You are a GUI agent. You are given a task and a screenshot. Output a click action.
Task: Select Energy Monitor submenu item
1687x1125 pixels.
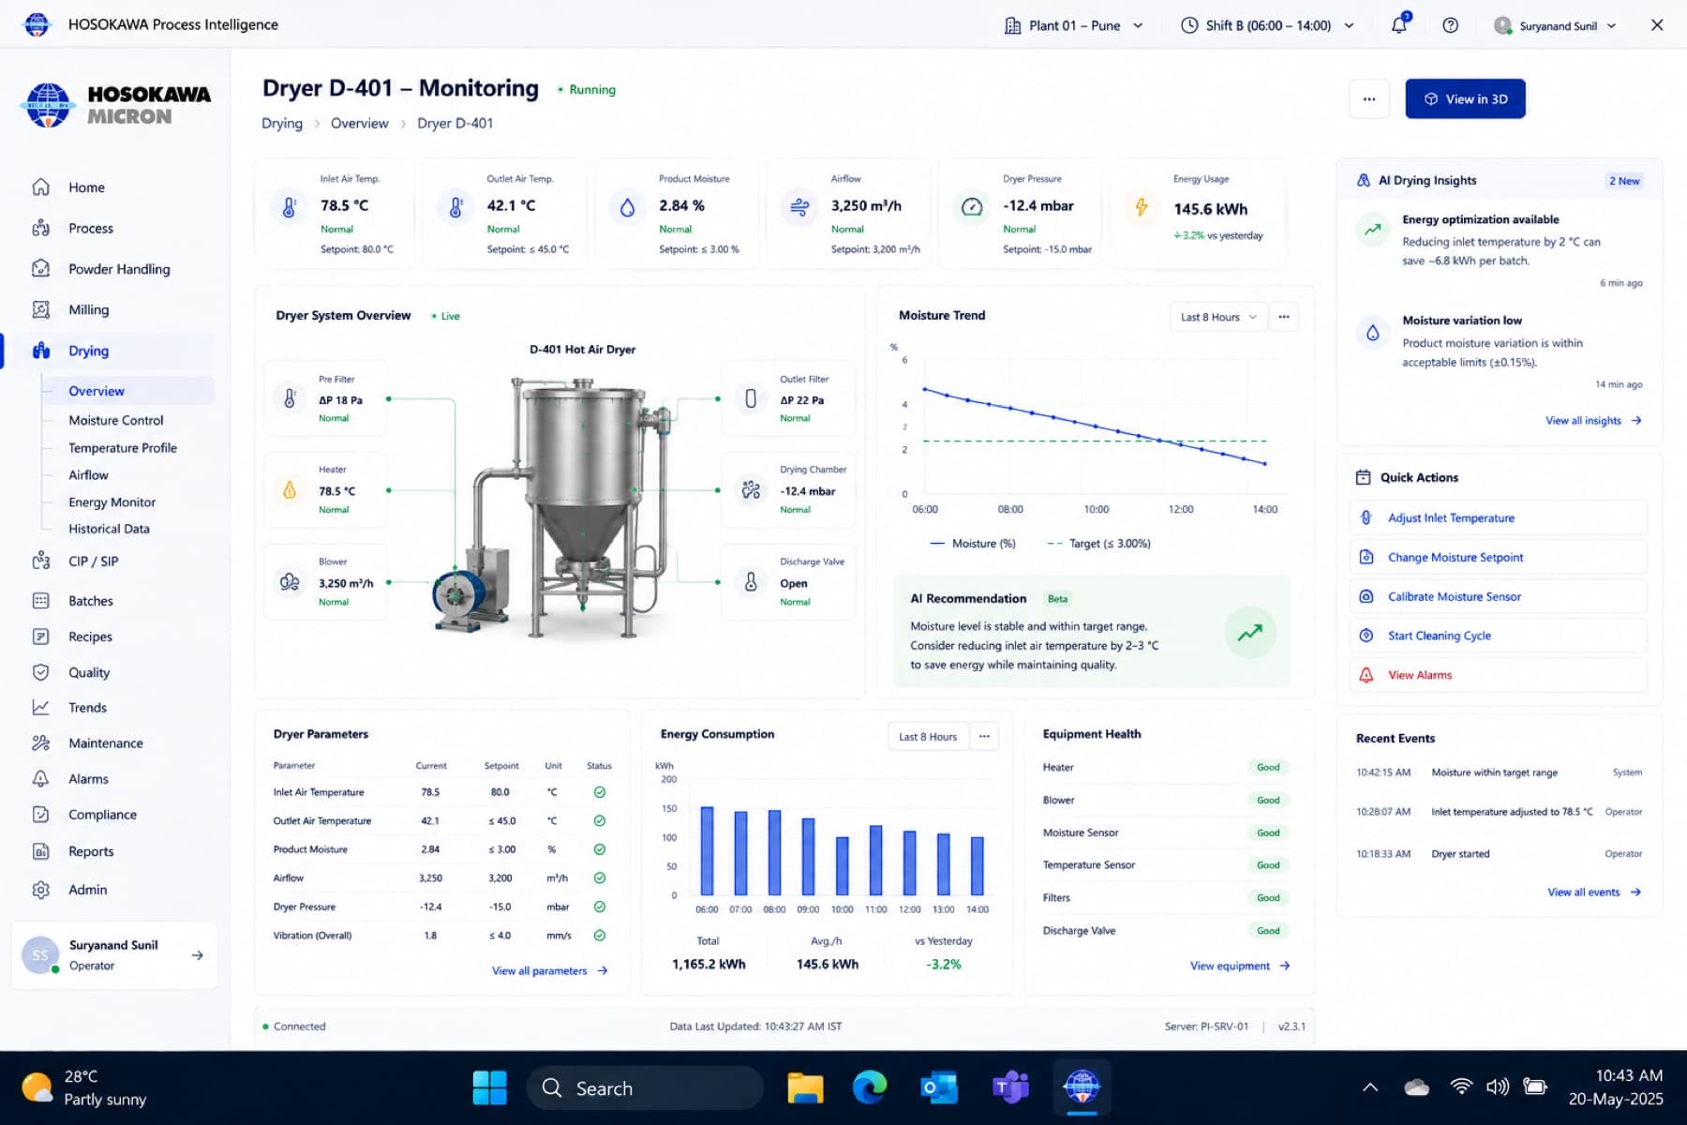coord(112,502)
